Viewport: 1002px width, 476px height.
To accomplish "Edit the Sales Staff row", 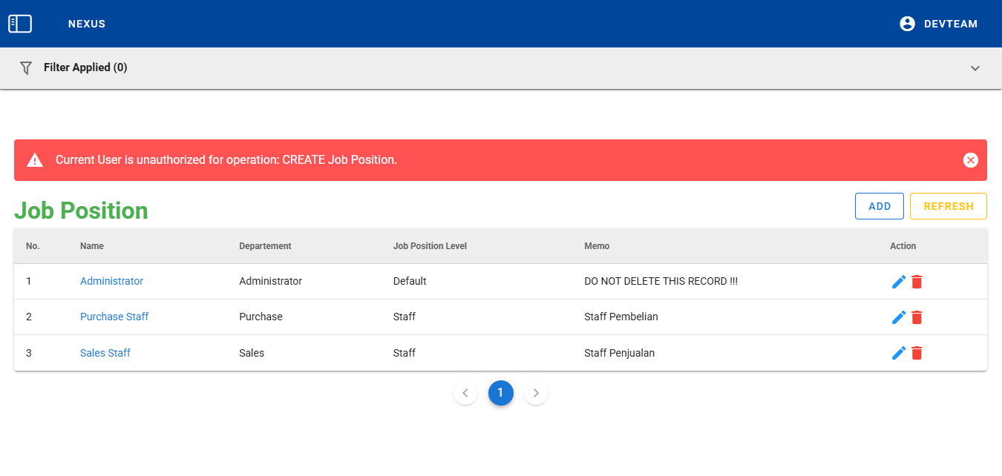I will point(898,353).
